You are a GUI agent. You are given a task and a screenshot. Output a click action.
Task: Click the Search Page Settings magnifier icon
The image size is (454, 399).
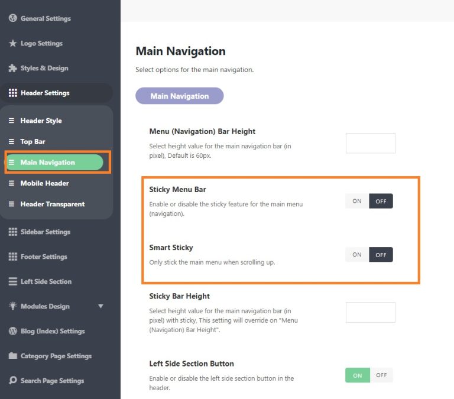click(13, 380)
